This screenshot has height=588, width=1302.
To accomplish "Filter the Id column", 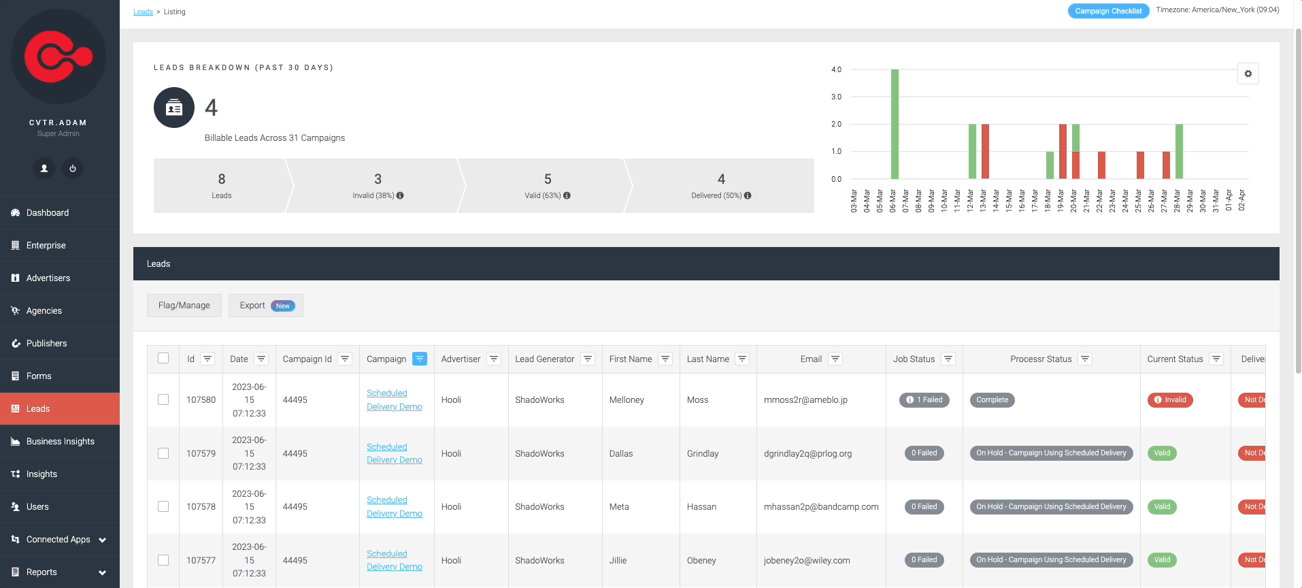I will [207, 359].
